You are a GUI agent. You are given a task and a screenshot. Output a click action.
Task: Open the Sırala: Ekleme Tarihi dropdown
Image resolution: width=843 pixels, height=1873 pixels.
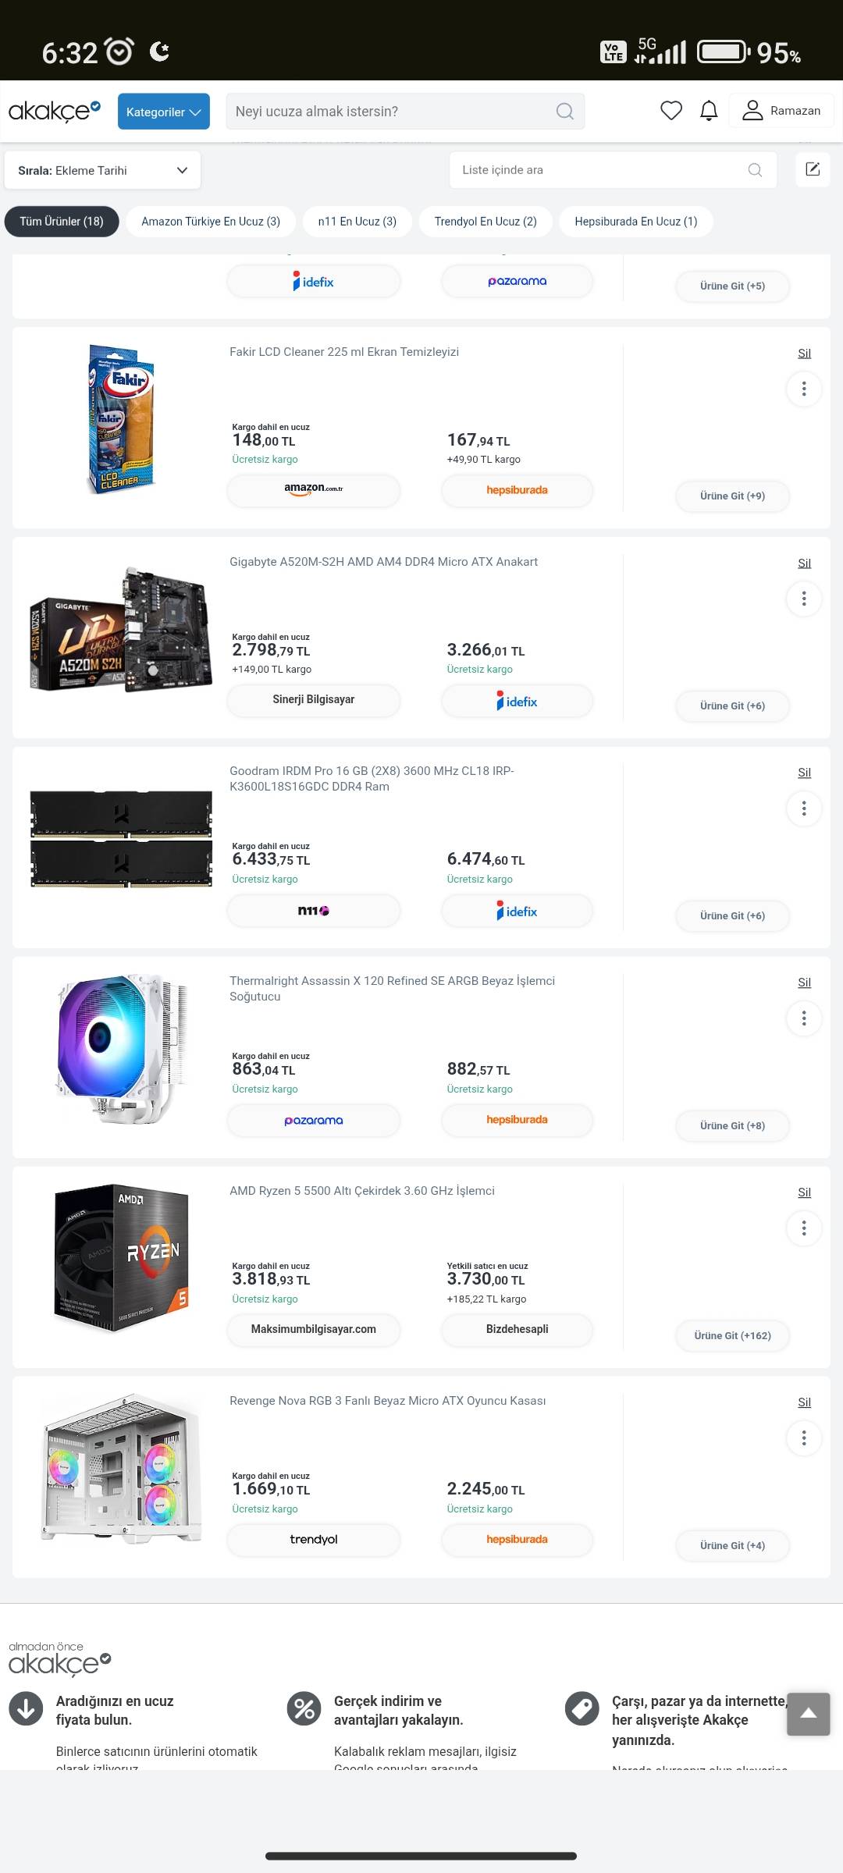[102, 170]
